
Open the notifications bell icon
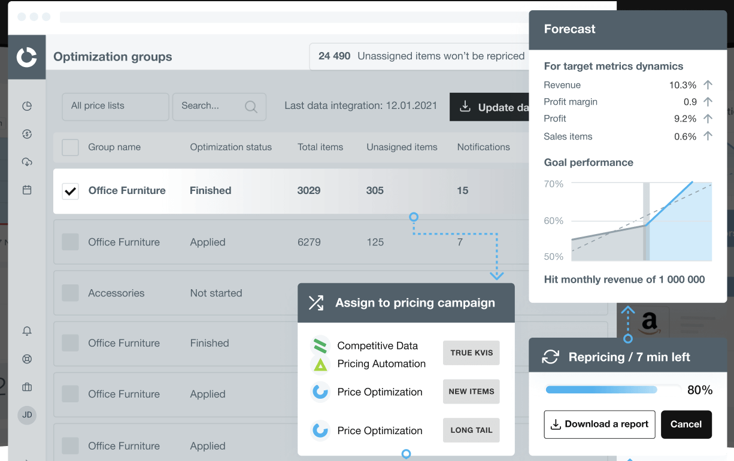27,331
